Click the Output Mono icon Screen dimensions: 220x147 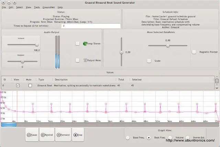click(x=85, y=60)
